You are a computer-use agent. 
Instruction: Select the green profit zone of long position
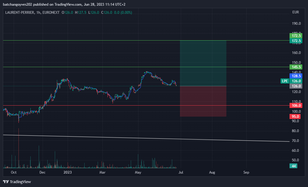pos(203,63)
